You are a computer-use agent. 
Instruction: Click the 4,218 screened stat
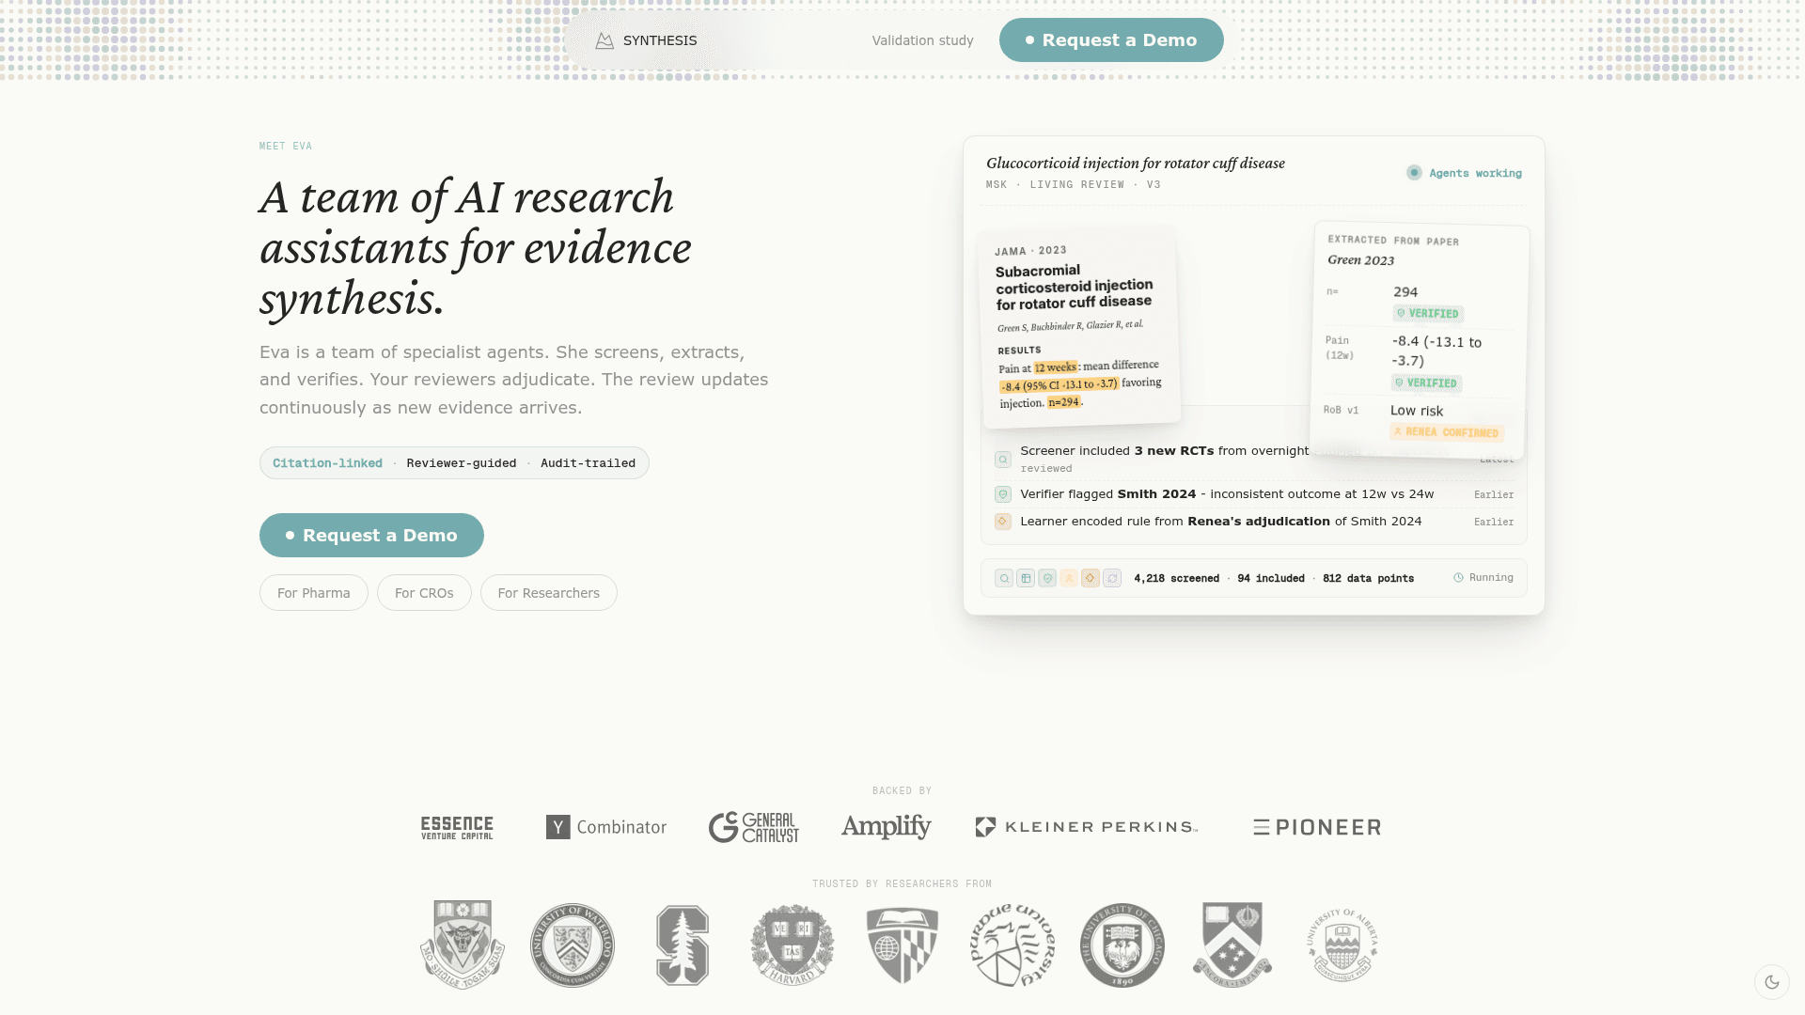[x=1176, y=578]
